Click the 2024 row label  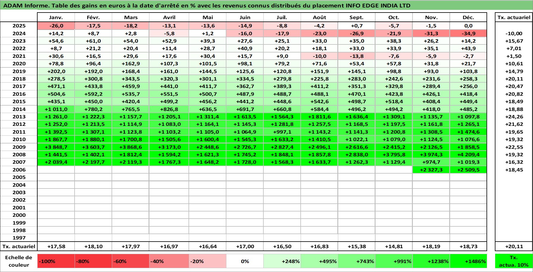coord(19,33)
